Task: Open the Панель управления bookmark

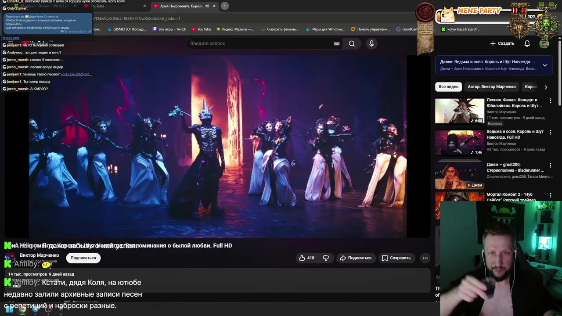Action: click(x=371, y=29)
